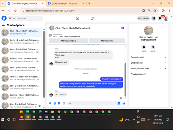Open the Friends icon in top navigation
The width and height of the screenshot is (173, 130).
[92, 18]
